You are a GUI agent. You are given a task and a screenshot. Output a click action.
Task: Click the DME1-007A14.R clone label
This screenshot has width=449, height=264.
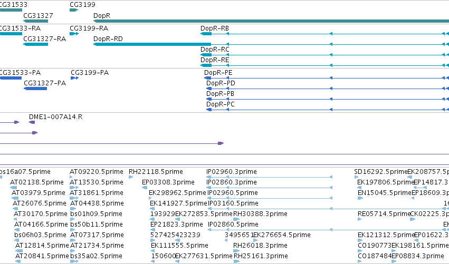pos(55,117)
